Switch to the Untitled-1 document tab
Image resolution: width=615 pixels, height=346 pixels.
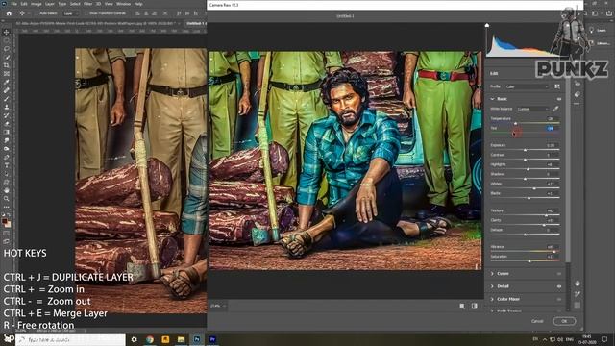click(x=196, y=23)
